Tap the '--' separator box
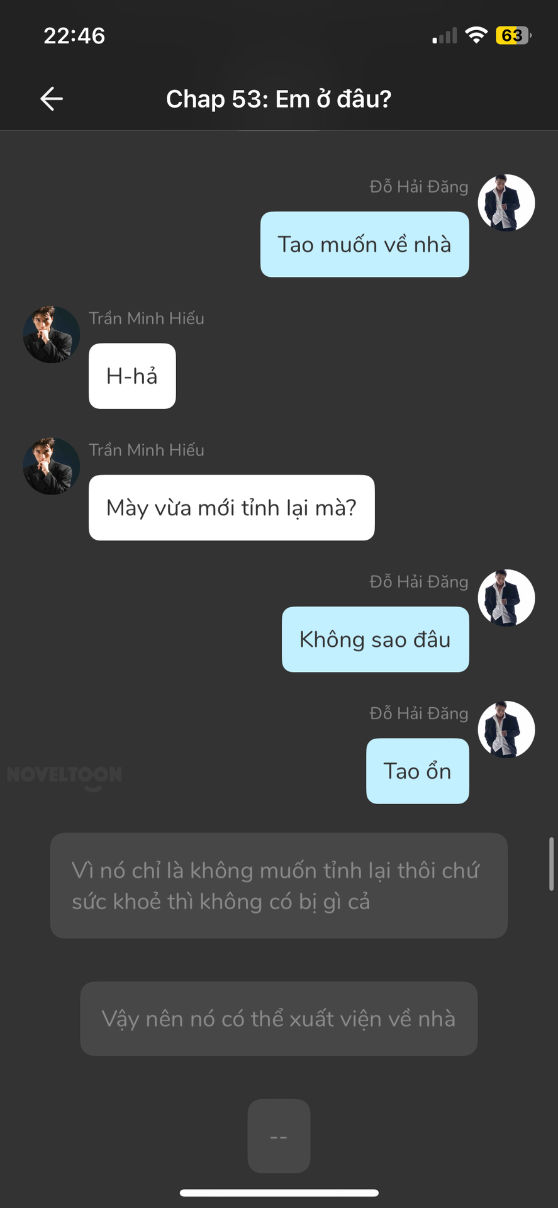 point(279,1136)
